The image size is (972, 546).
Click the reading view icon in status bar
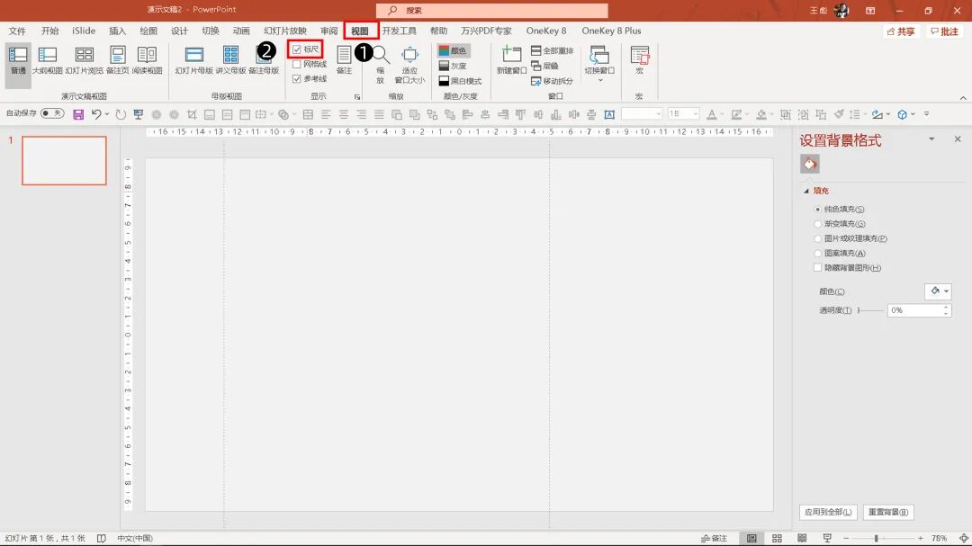tap(802, 538)
